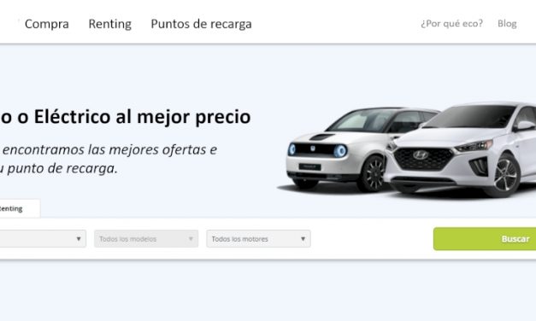Go to Puntos de recarga page
The height and width of the screenshot is (321, 536).
tap(201, 24)
